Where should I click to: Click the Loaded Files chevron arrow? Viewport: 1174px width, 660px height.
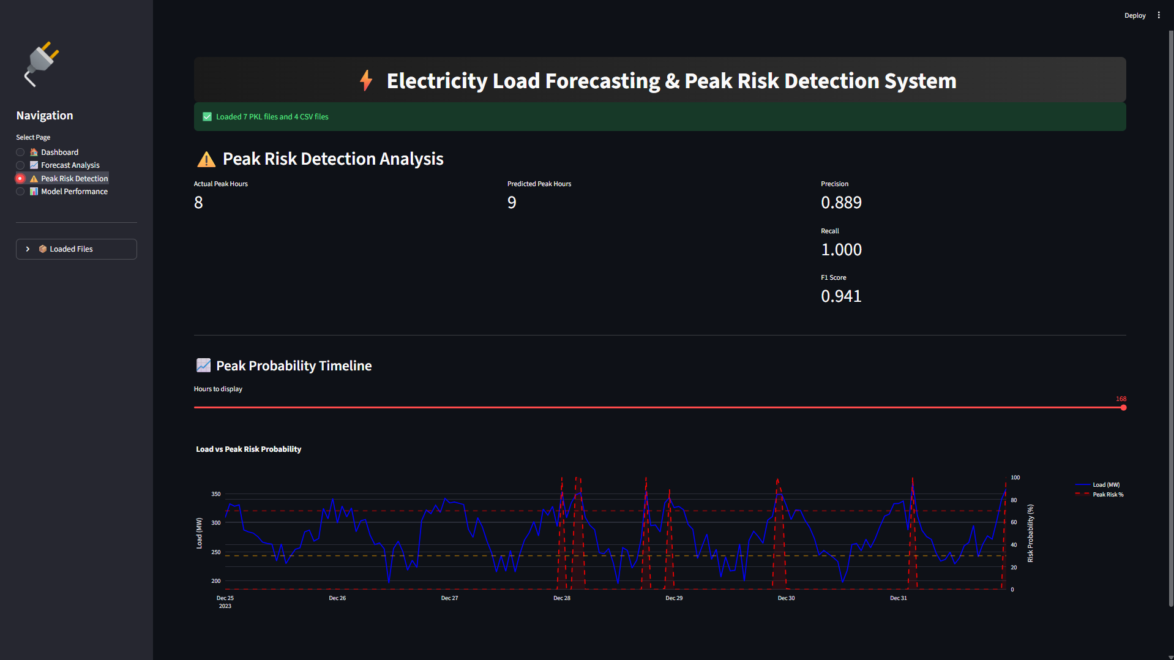[28, 249]
